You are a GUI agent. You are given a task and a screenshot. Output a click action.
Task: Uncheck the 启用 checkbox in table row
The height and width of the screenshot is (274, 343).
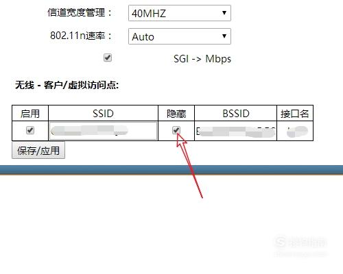(30, 130)
